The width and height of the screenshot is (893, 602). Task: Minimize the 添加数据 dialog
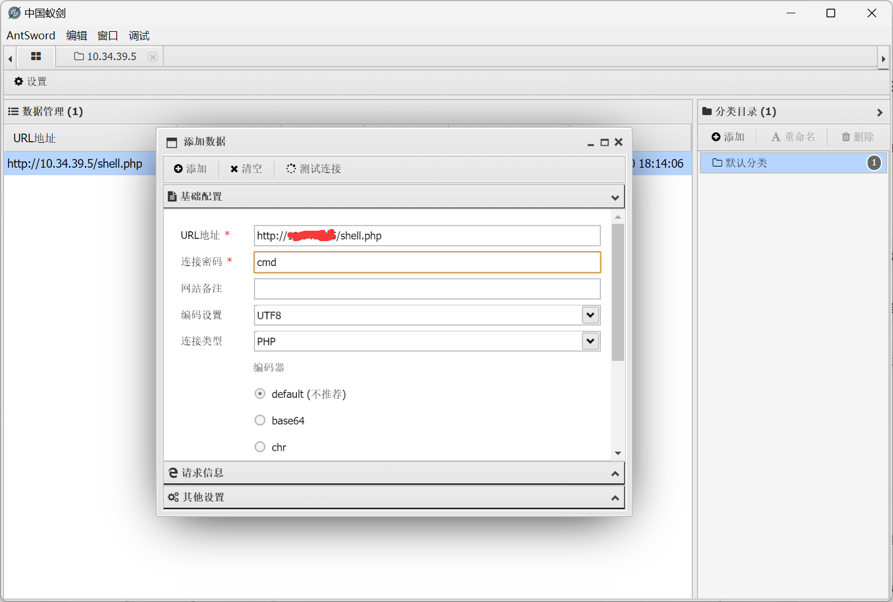pos(591,143)
